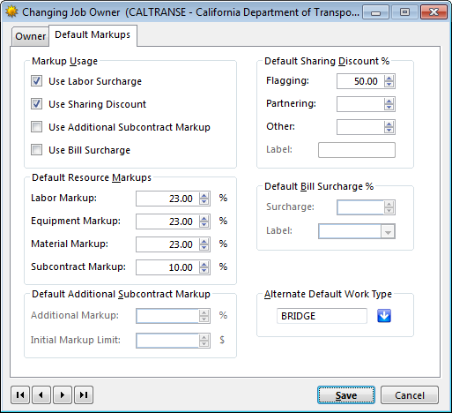Jump to first record navigation icon
Viewport: 452px width, 413px height.
tap(20, 394)
